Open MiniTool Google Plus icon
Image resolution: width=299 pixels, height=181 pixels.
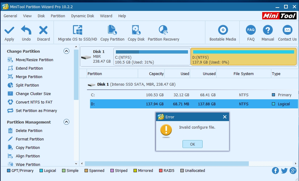(x=293, y=171)
